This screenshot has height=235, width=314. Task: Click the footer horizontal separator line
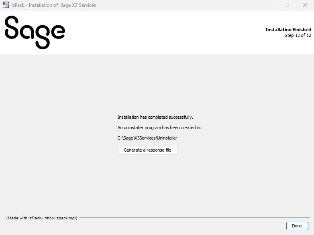coord(193,218)
